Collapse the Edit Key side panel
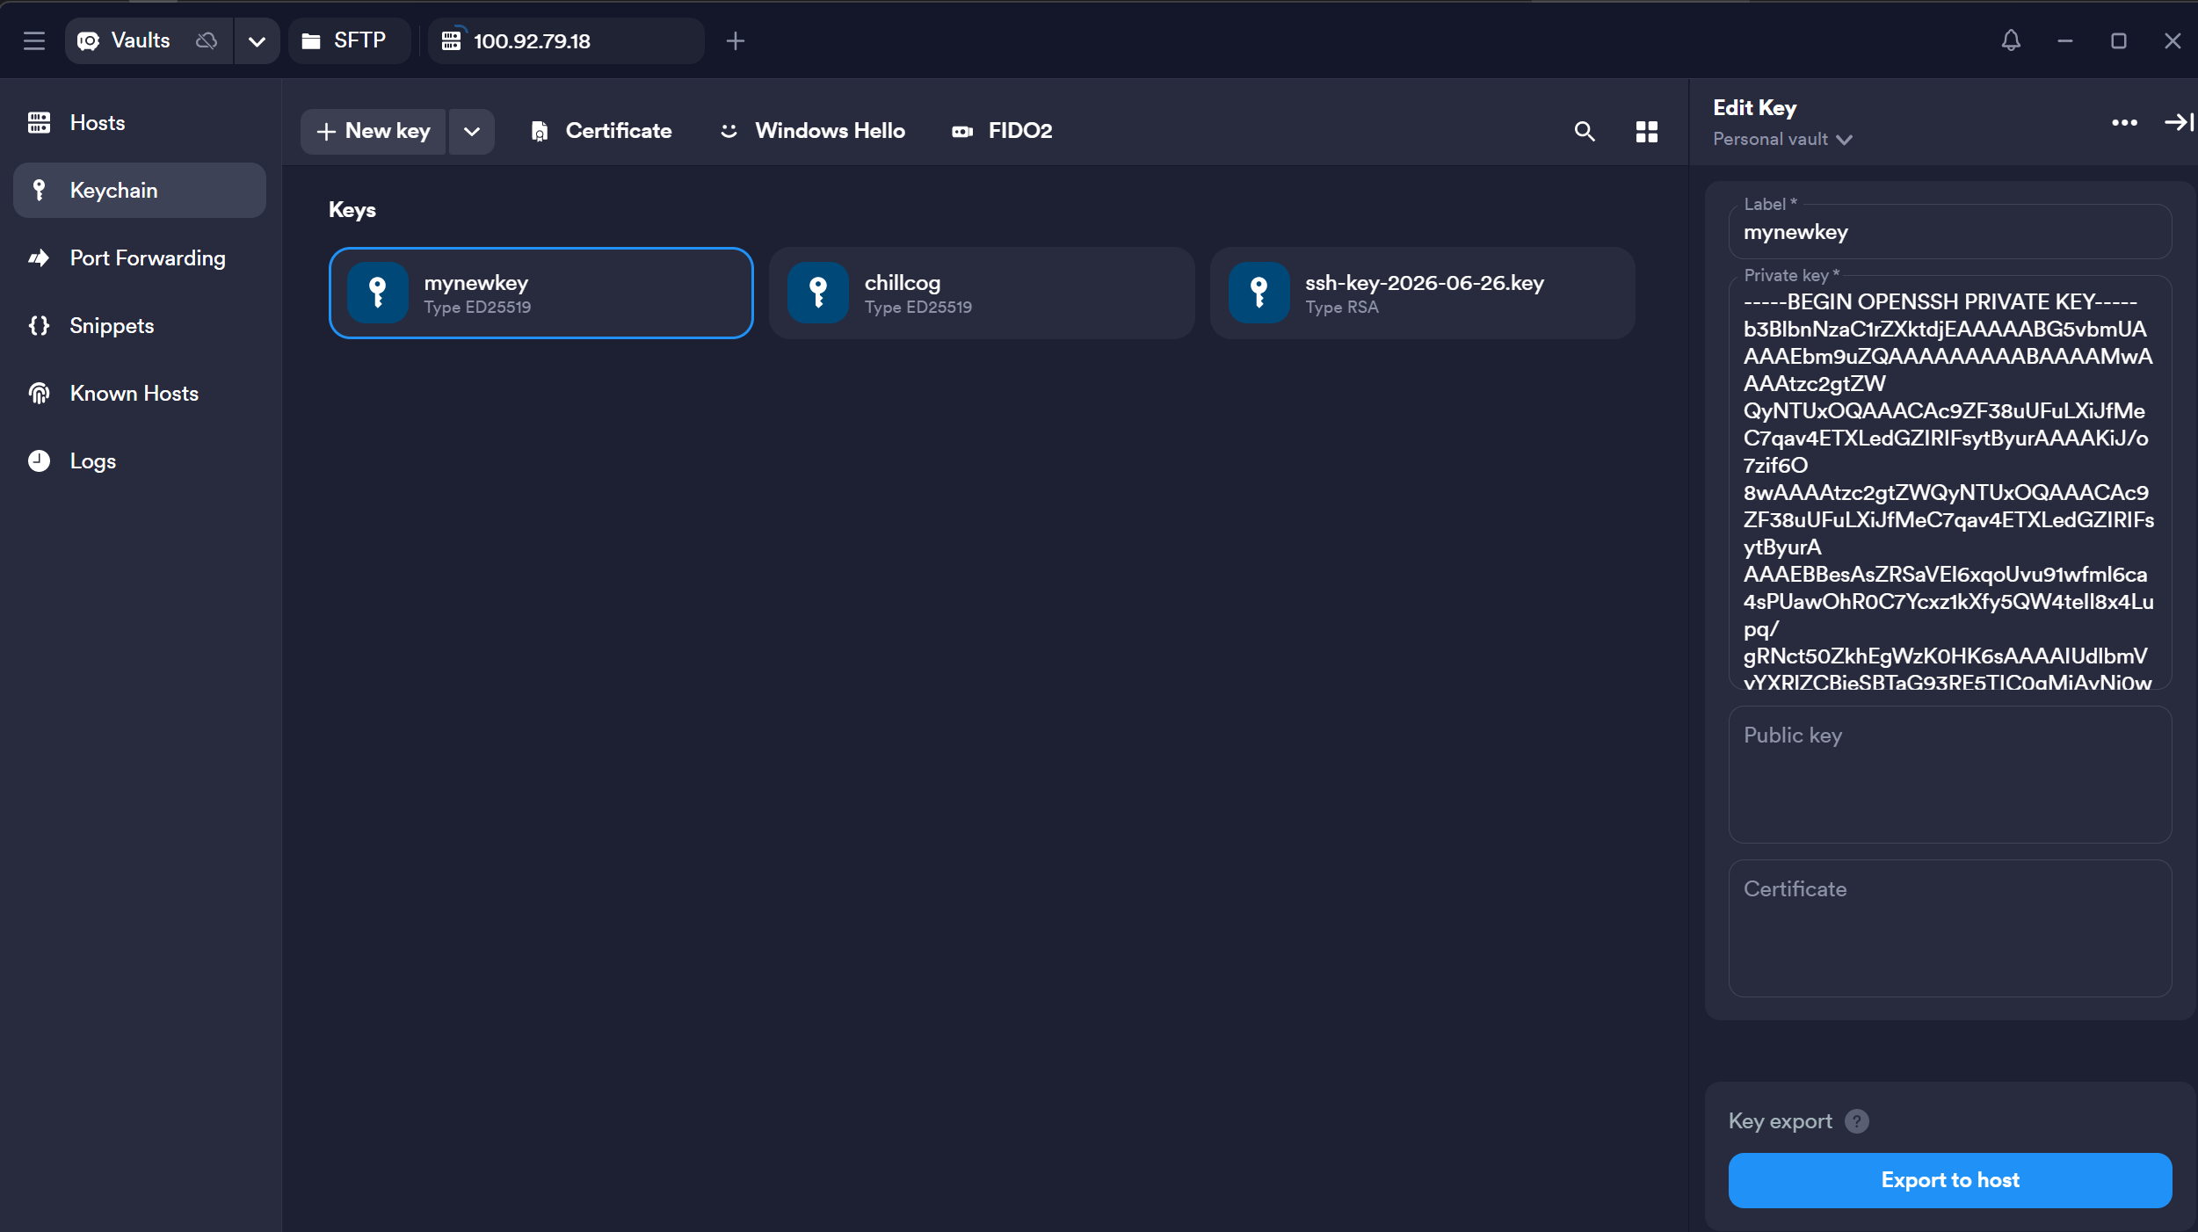This screenshot has height=1232, width=2198. click(2180, 123)
